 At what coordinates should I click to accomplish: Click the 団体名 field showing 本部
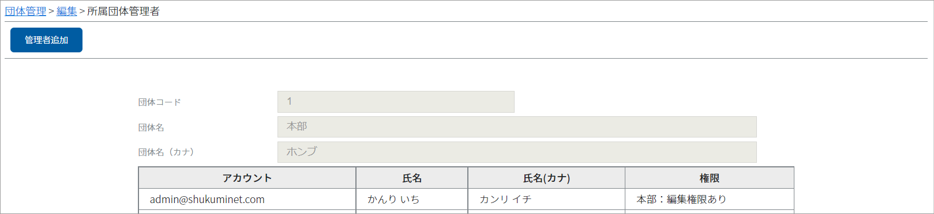coord(517,127)
